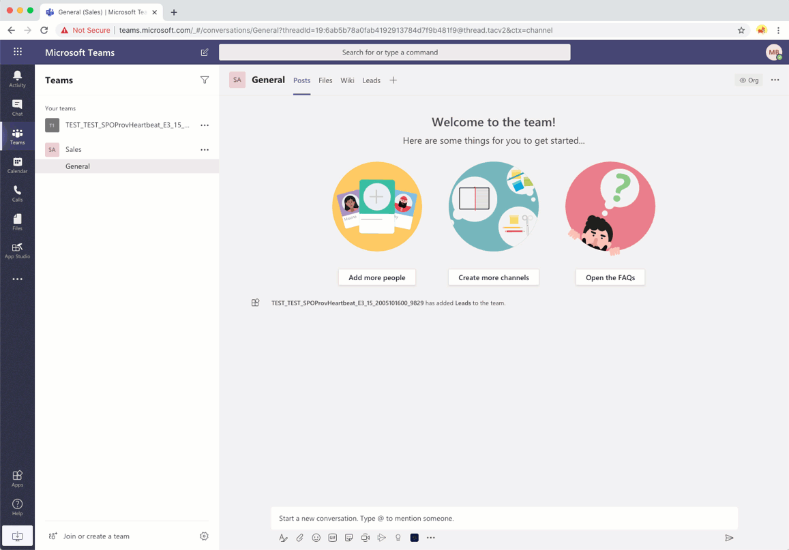
Task: Open the Calls section from the sidebar
Action: pos(17,192)
